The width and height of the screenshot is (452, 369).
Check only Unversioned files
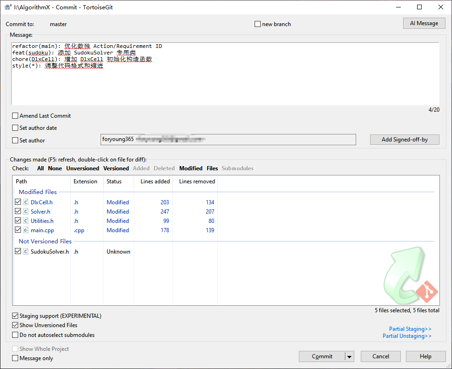point(82,168)
